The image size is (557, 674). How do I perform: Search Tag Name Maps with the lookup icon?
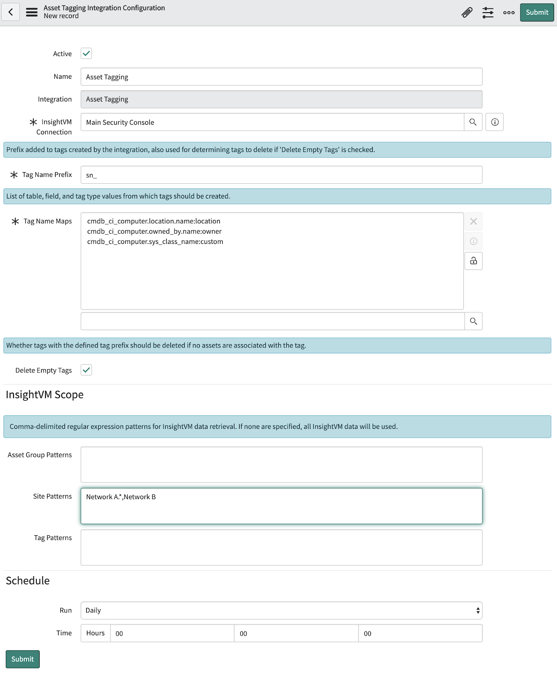tap(474, 321)
